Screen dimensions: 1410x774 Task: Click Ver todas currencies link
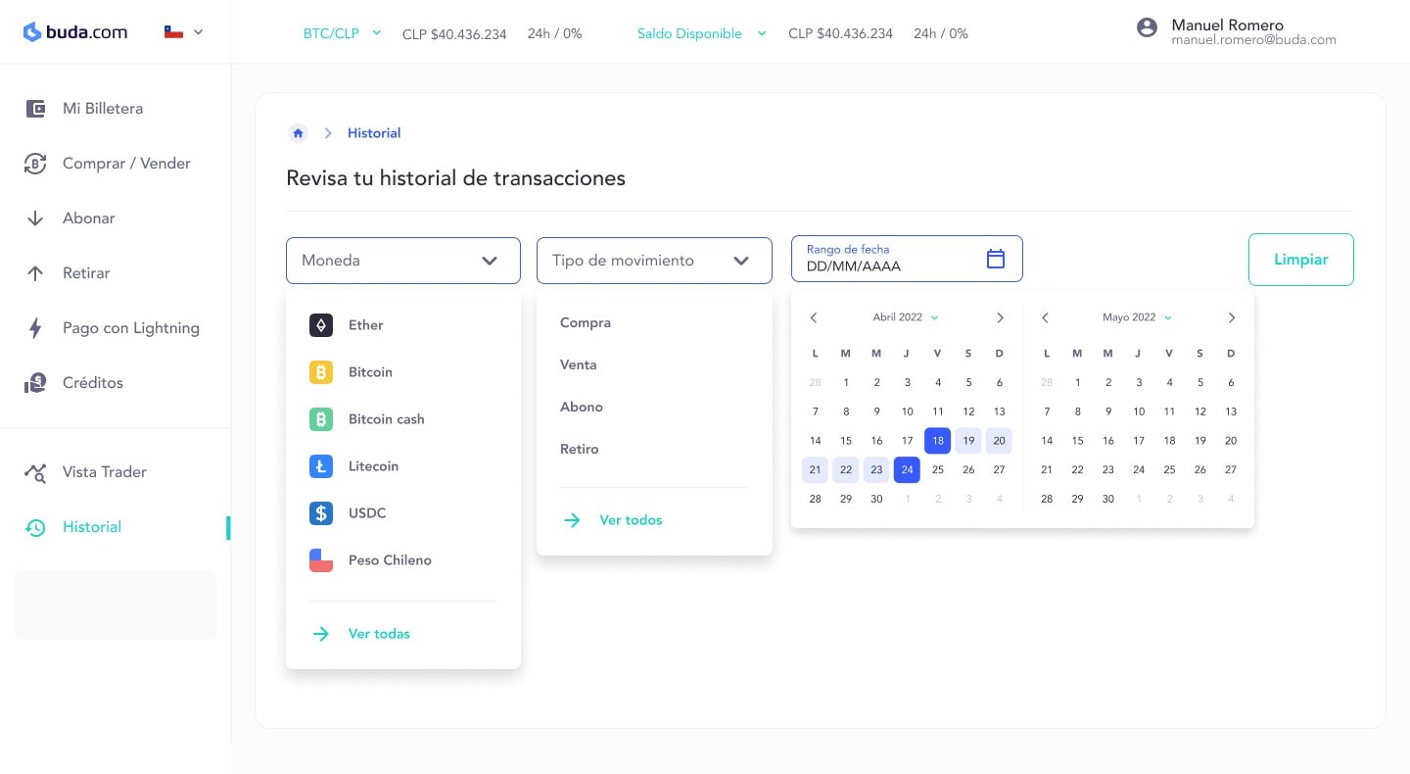(378, 634)
